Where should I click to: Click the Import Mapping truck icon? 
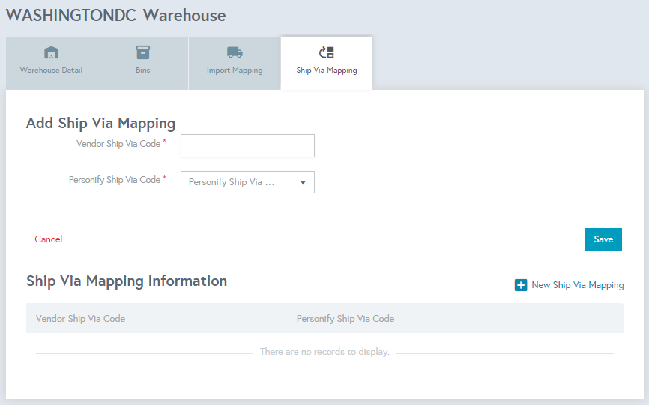(235, 52)
